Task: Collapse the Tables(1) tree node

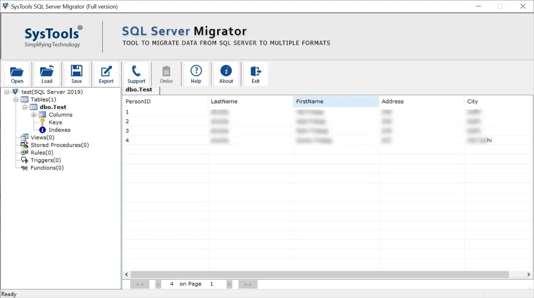Action: (15, 100)
